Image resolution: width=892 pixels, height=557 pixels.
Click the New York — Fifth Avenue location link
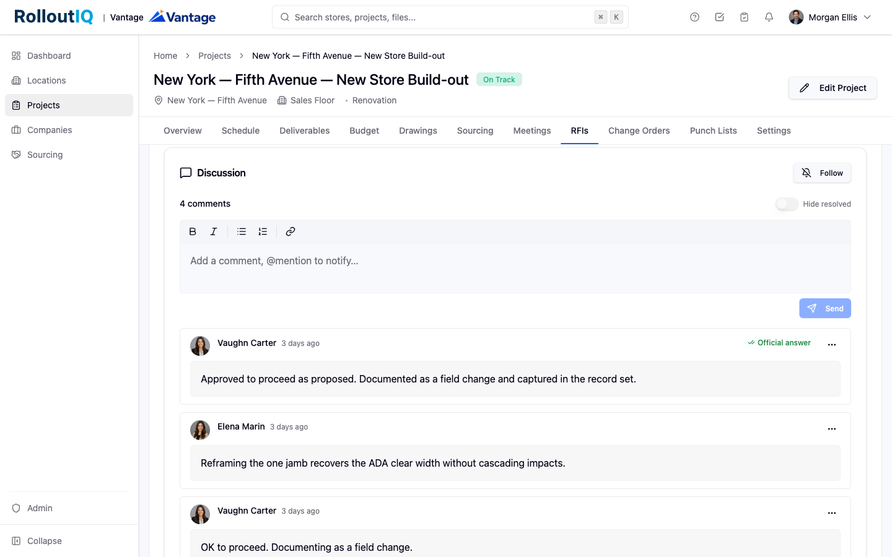click(217, 100)
